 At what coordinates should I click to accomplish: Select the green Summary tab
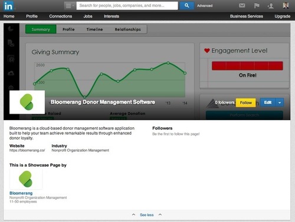41,29
